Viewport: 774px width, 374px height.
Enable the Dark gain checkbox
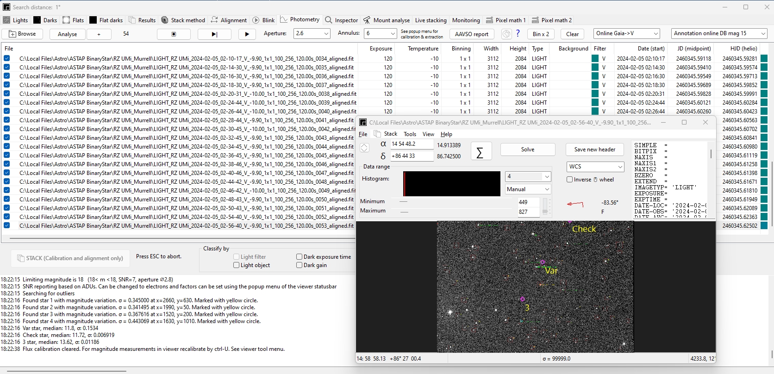tap(300, 265)
